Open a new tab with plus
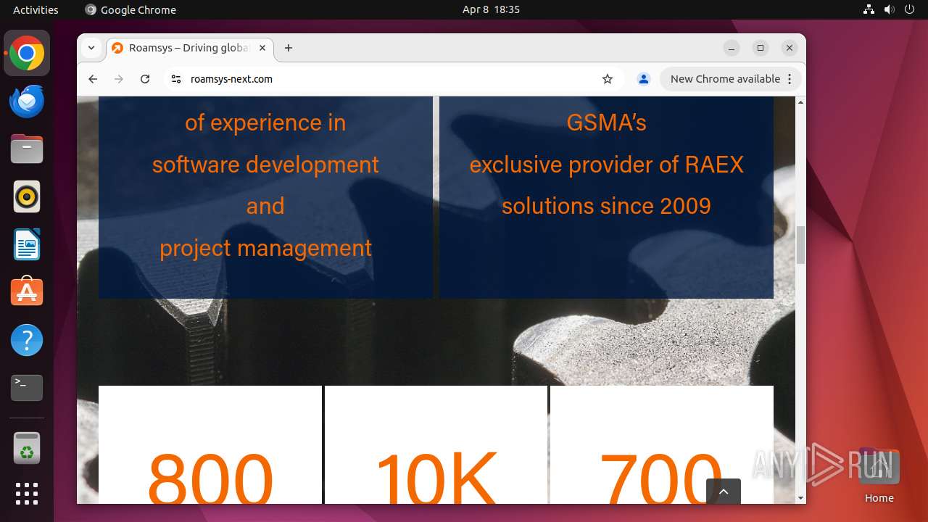The height and width of the screenshot is (522, 928). 289,48
